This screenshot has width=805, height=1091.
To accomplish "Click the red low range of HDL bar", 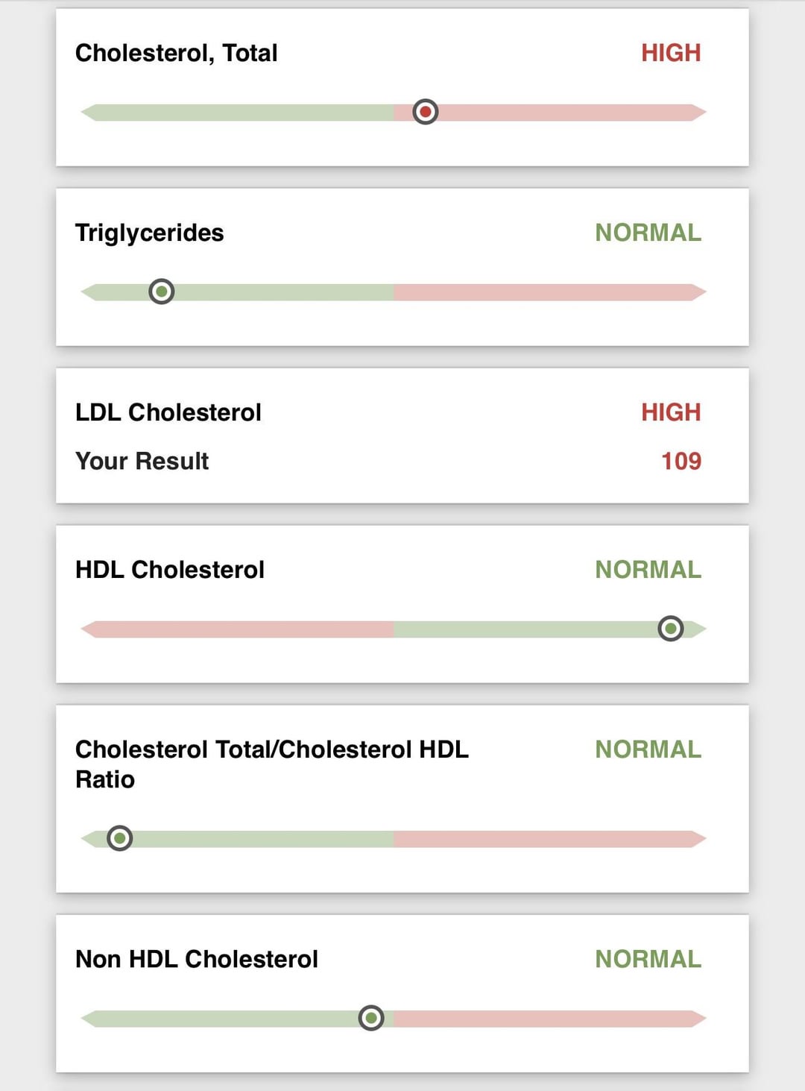I will pos(239,629).
